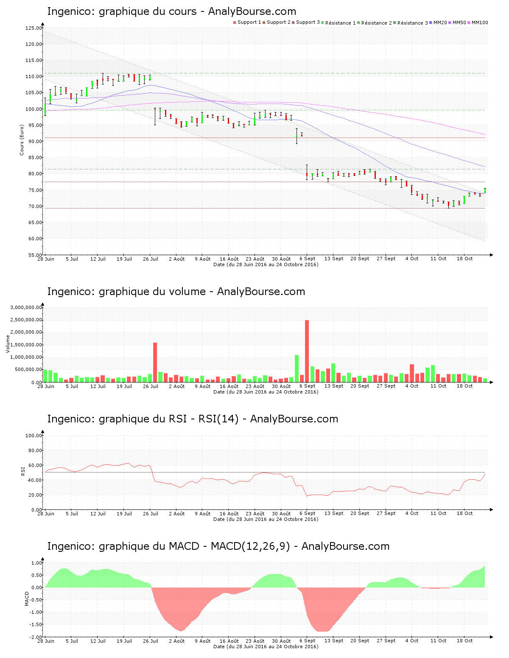The height and width of the screenshot is (658, 509).
Task: Click the tallest red volume bar near 6 Sept
Action: click(x=307, y=351)
